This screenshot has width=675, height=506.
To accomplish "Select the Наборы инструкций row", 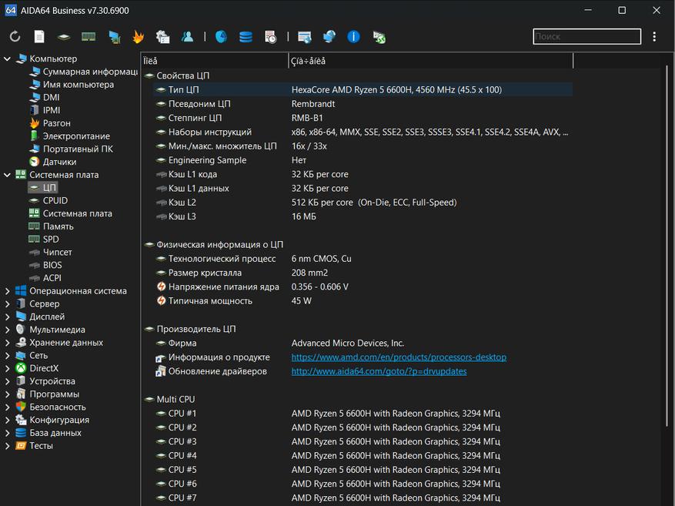I will [363, 132].
